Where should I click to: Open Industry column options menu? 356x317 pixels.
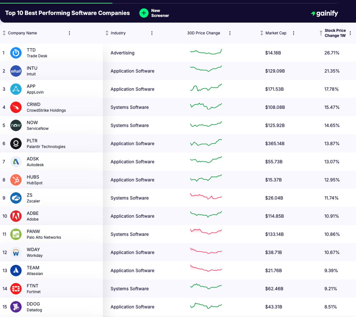coord(152,33)
